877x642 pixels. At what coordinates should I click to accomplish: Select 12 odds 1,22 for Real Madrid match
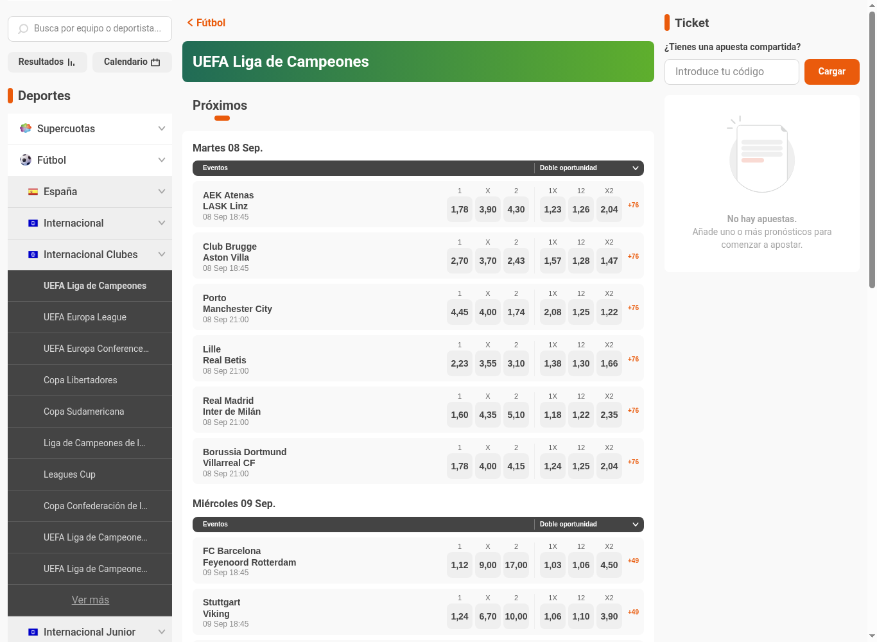pos(581,415)
